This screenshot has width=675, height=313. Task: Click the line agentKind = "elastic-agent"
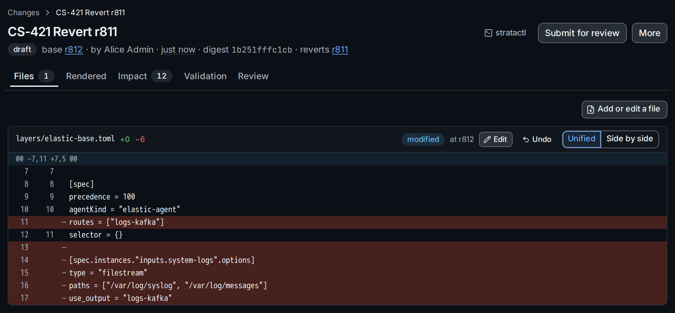[x=337, y=210]
